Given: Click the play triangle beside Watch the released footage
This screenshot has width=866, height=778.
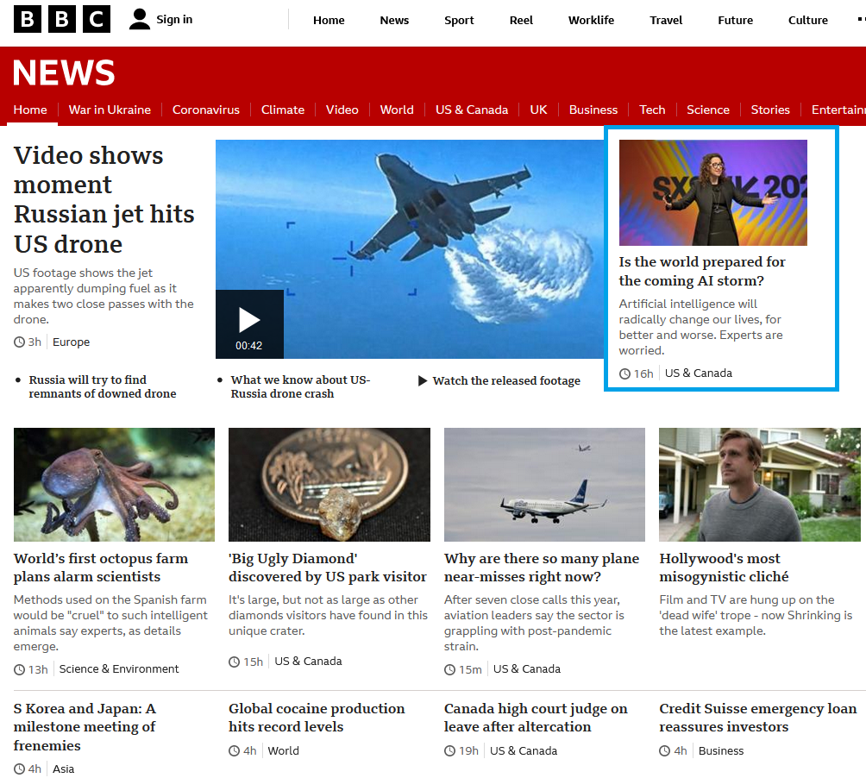Looking at the screenshot, I should pos(423,380).
